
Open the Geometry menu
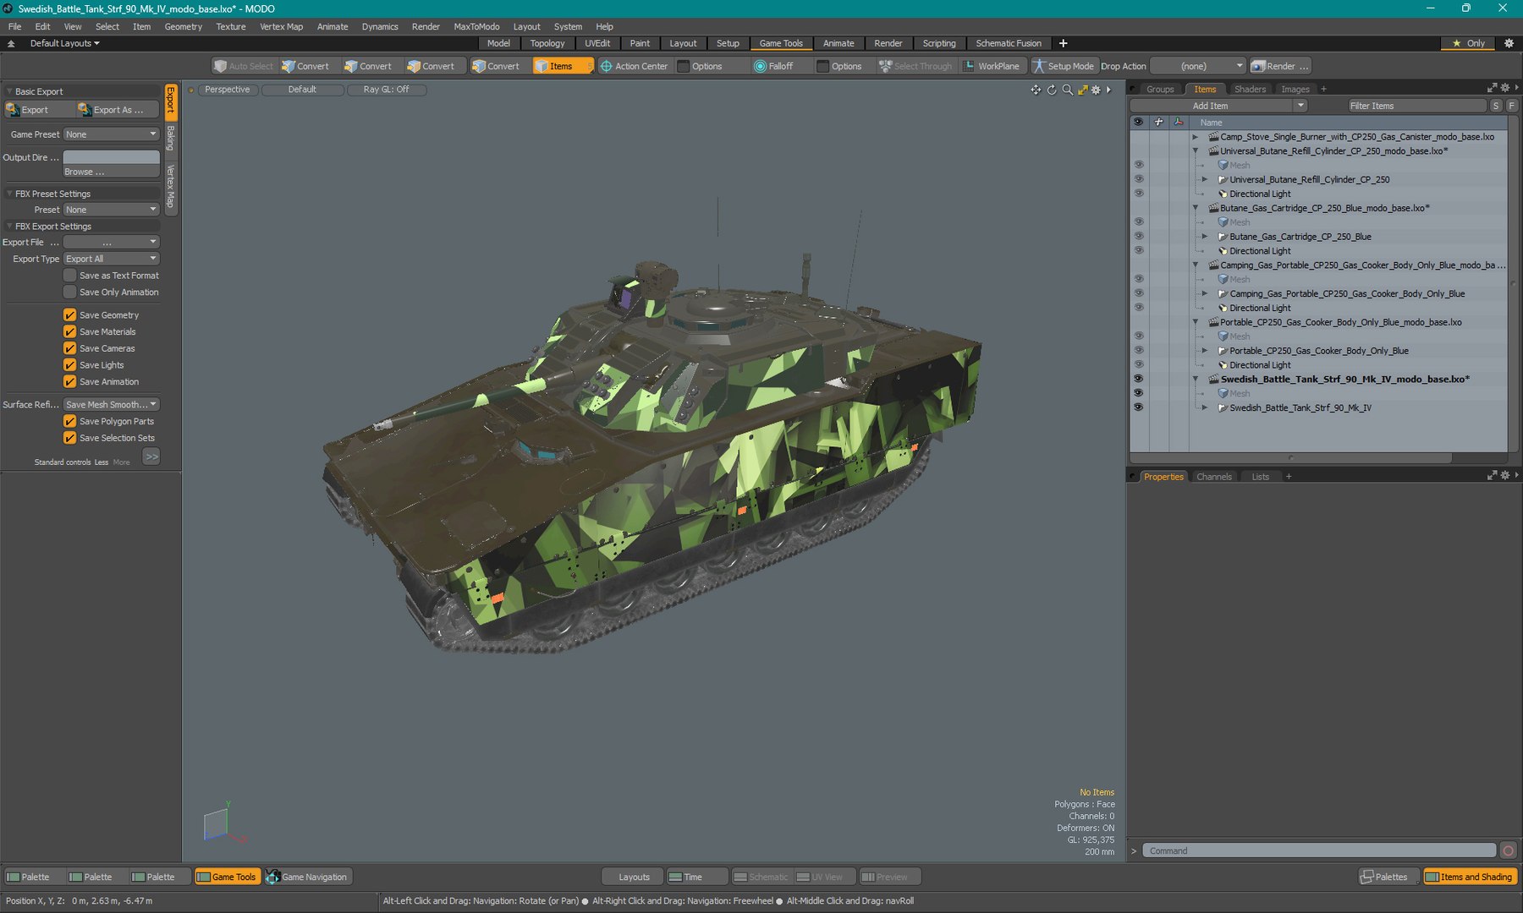coord(183,26)
